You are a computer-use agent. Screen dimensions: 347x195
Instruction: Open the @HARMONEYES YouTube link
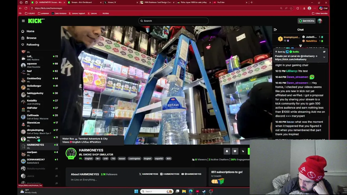(191, 174)
